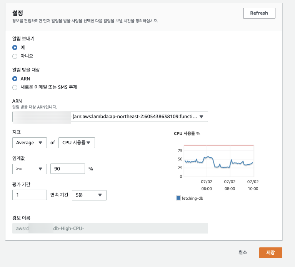The width and height of the screenshot is (295, 267).
Task: Select the 아니요 radio option
Action: click(x=15, y=56)
